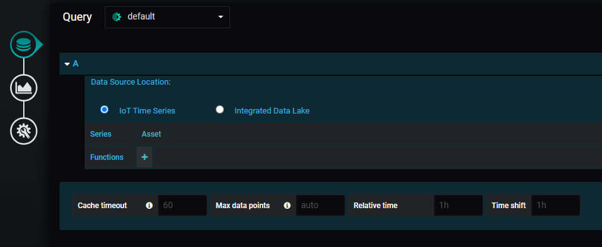
Task: Click the Integrated Data Lake label
Action: point(272,110)
